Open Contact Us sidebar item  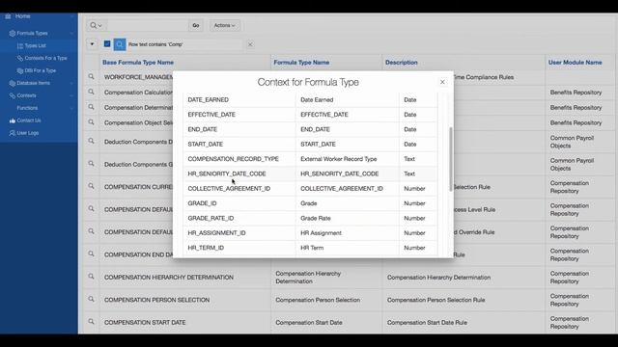click(29, 120)
